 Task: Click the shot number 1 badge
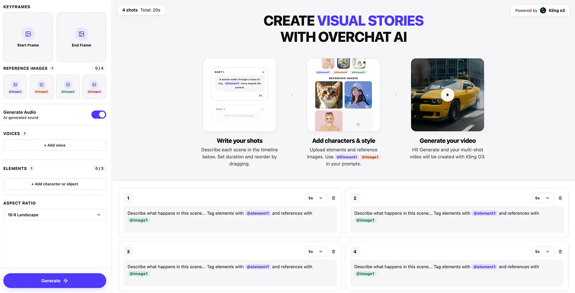[x=128, y=198]
